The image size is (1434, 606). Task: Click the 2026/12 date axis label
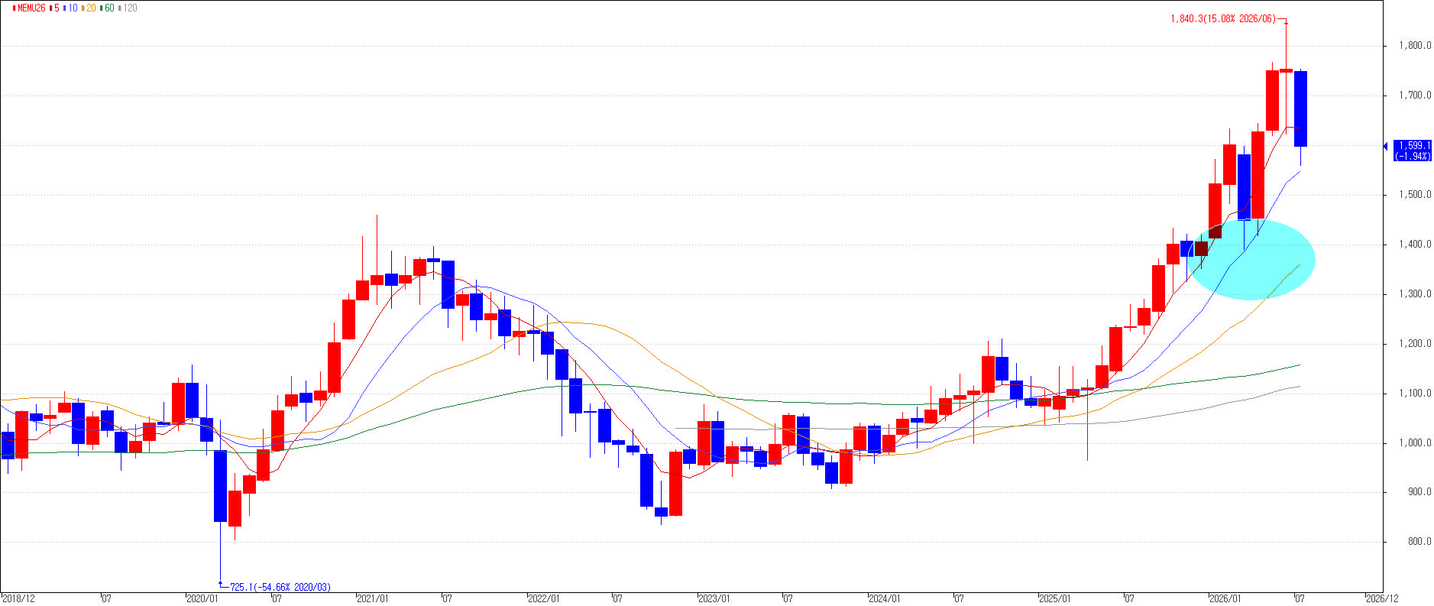click(1382, 598)
